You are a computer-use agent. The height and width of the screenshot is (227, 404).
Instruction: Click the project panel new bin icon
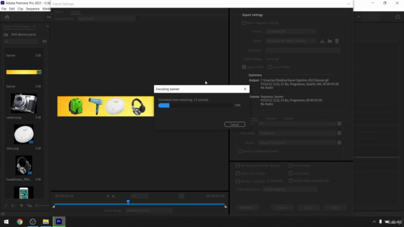click(45, 41)
